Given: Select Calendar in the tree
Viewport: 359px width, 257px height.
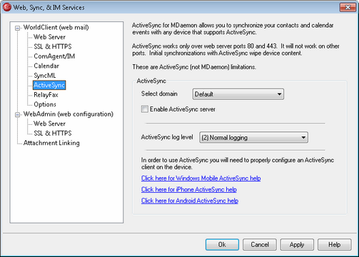Looking at the screenshot, I should (46, 66).
